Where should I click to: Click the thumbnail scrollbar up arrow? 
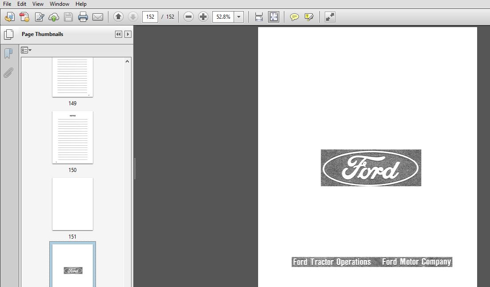[127, 62]
